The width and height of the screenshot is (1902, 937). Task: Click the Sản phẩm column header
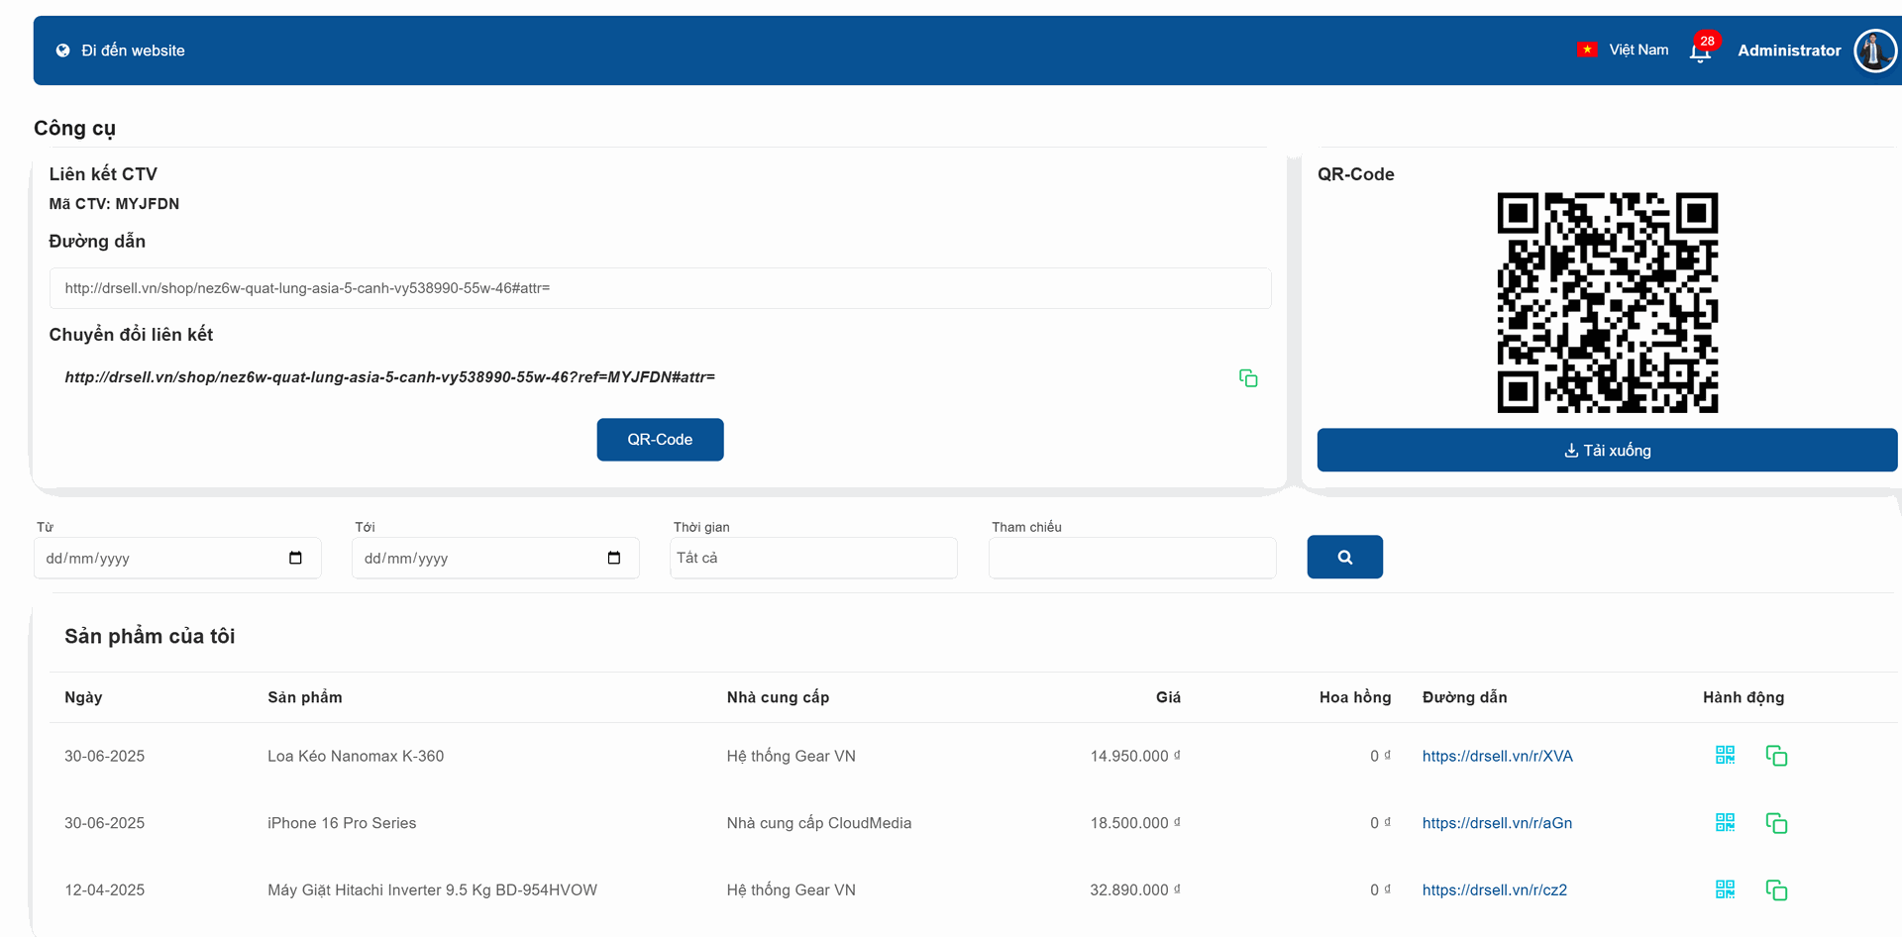pyautogui.click(x=305, y=697)
